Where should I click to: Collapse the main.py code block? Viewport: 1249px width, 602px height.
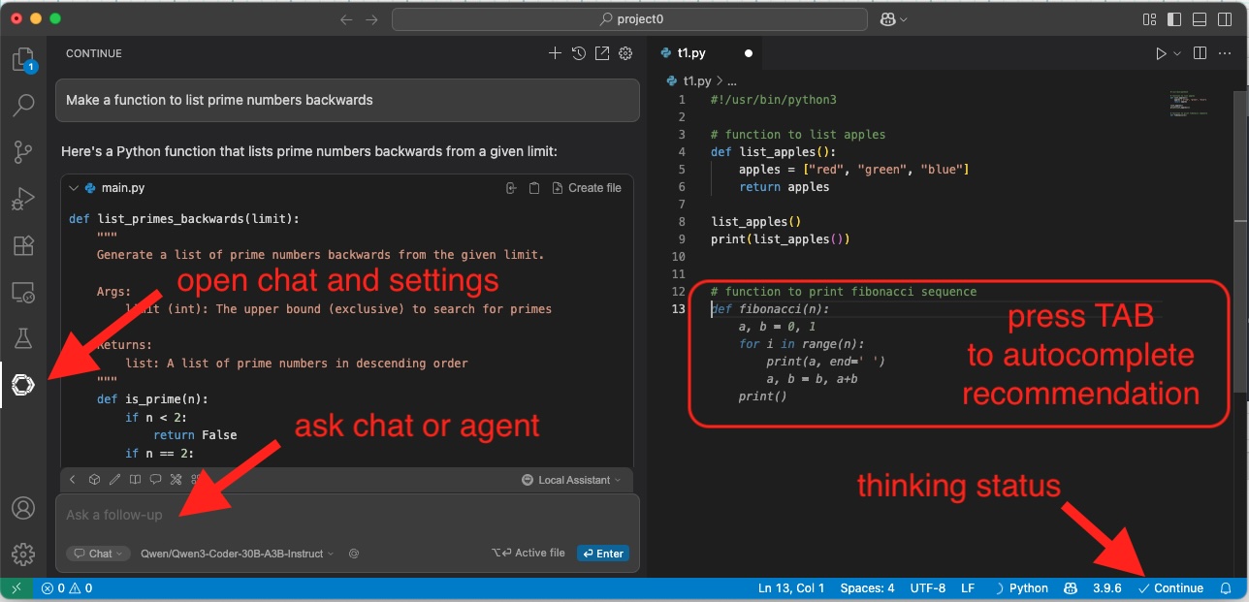pyautogui.click(x=74, y=188)
